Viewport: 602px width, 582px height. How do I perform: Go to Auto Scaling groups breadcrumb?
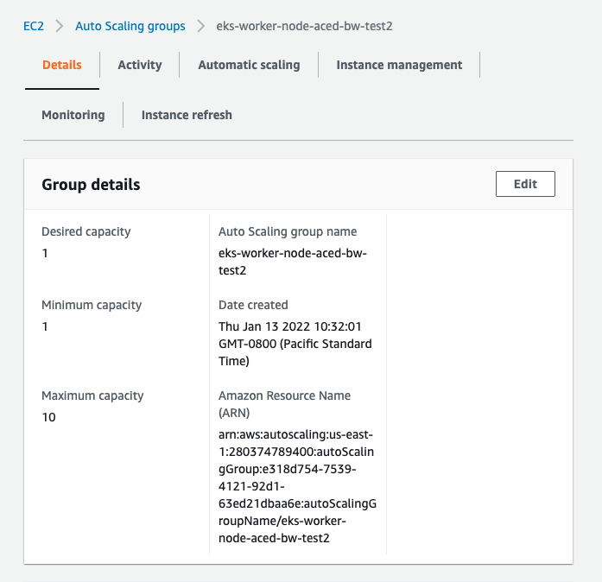(130, 26)
